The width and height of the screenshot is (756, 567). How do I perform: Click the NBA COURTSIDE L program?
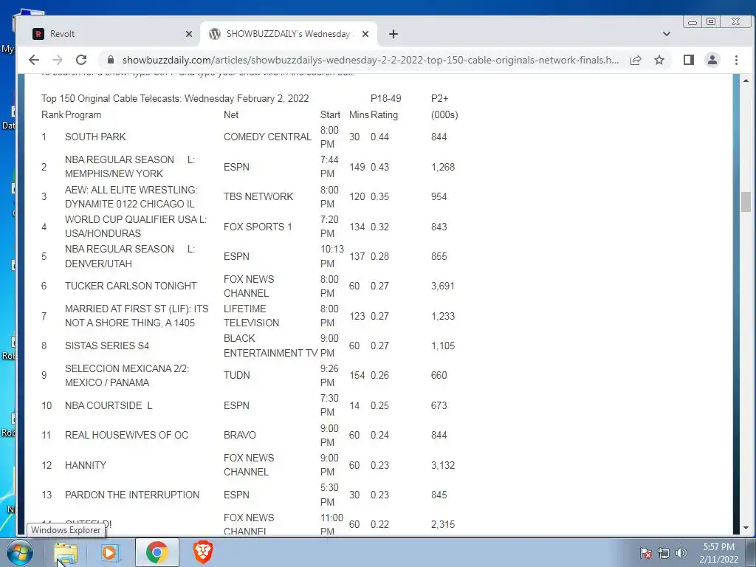tap(109, 405)
